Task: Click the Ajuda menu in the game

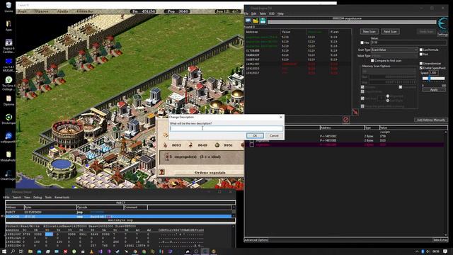Action: [62, 11]
